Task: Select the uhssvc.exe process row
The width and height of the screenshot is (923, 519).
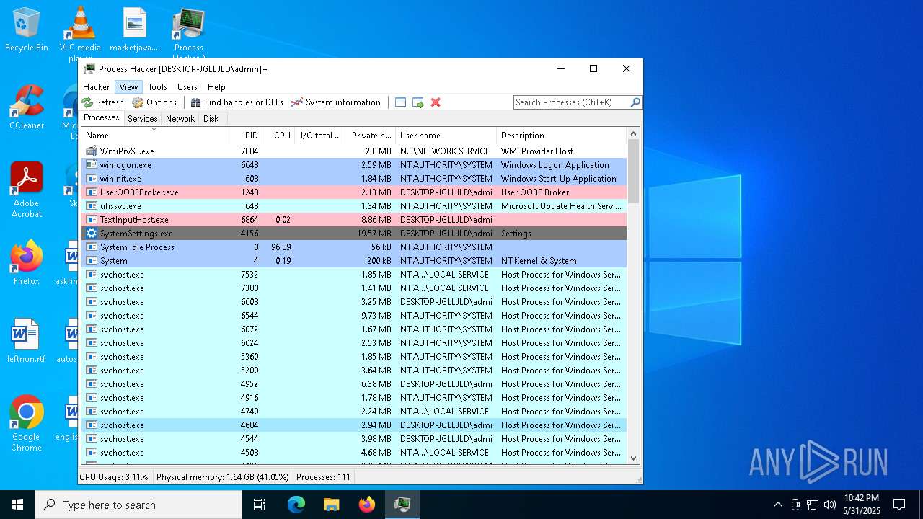Action: (x=354, y=206)
